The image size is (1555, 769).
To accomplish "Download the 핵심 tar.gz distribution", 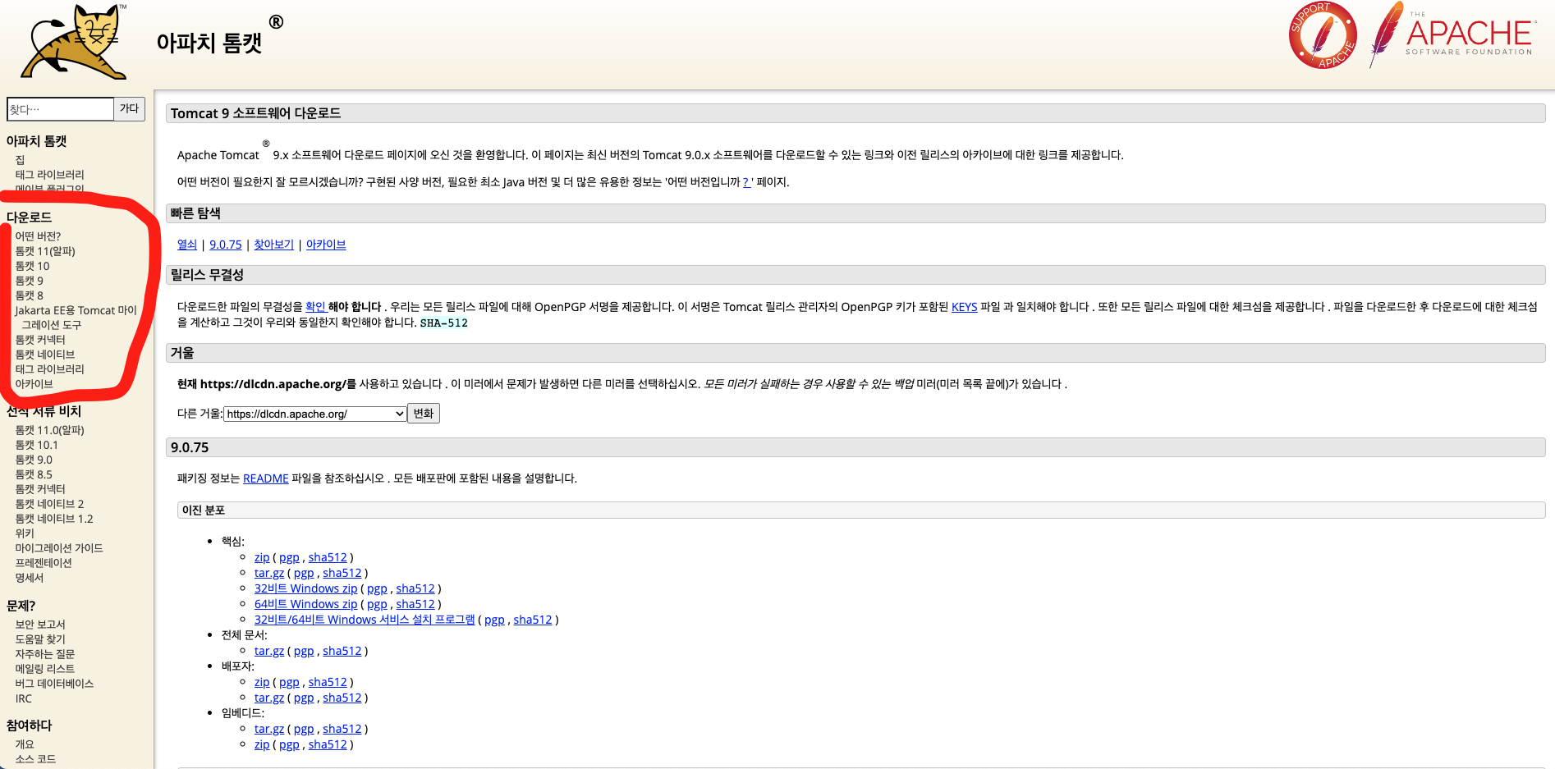I will coord(269,573).
